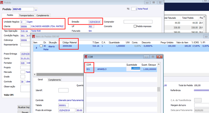The image size is (209, 113).
Task: Click the Itens do Pedido window app icon
Action: 33,37
